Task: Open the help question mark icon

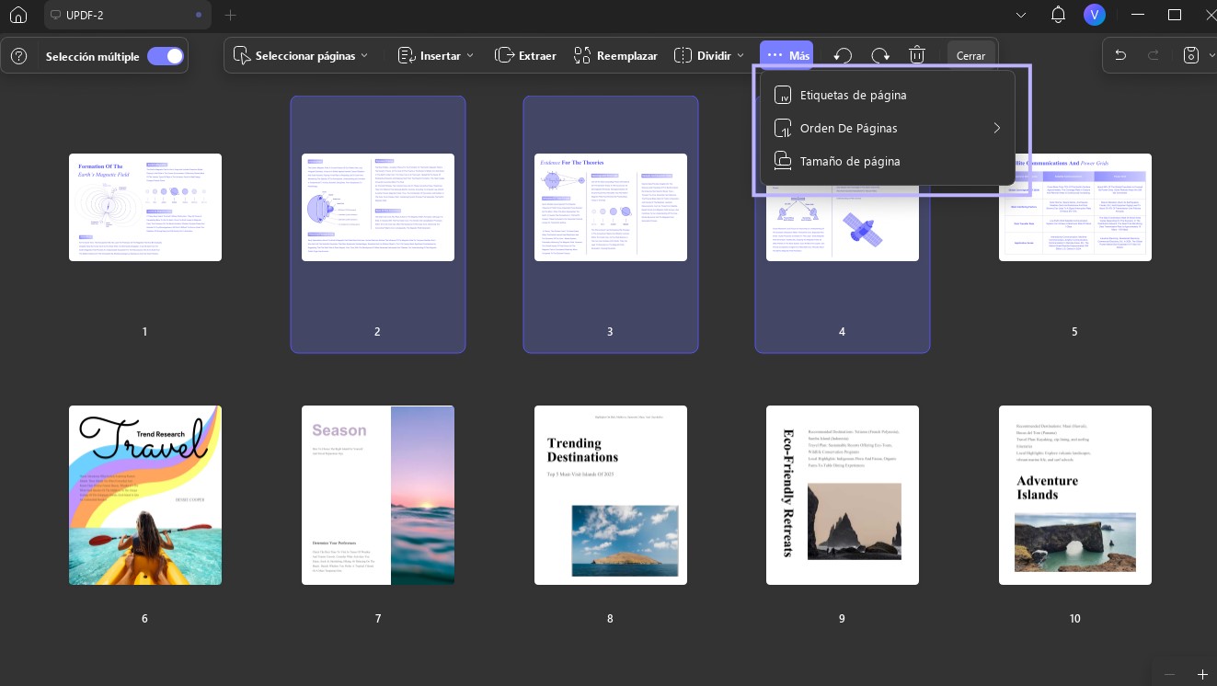Action: pos(18,56)
